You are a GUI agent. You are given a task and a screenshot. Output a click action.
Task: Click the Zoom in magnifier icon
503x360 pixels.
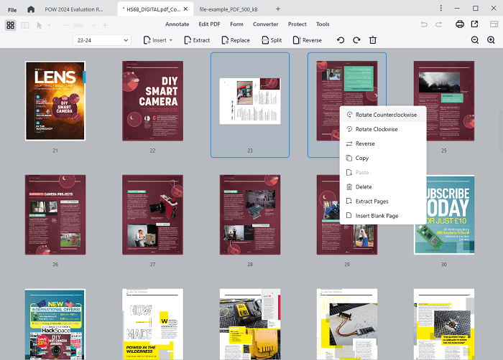(x=492, y=40)
